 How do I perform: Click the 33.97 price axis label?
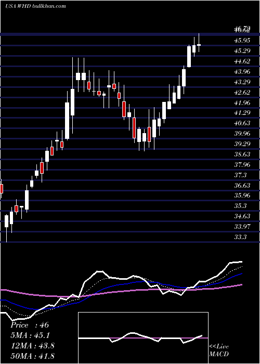pyautogui.click(x=242, y=227)
